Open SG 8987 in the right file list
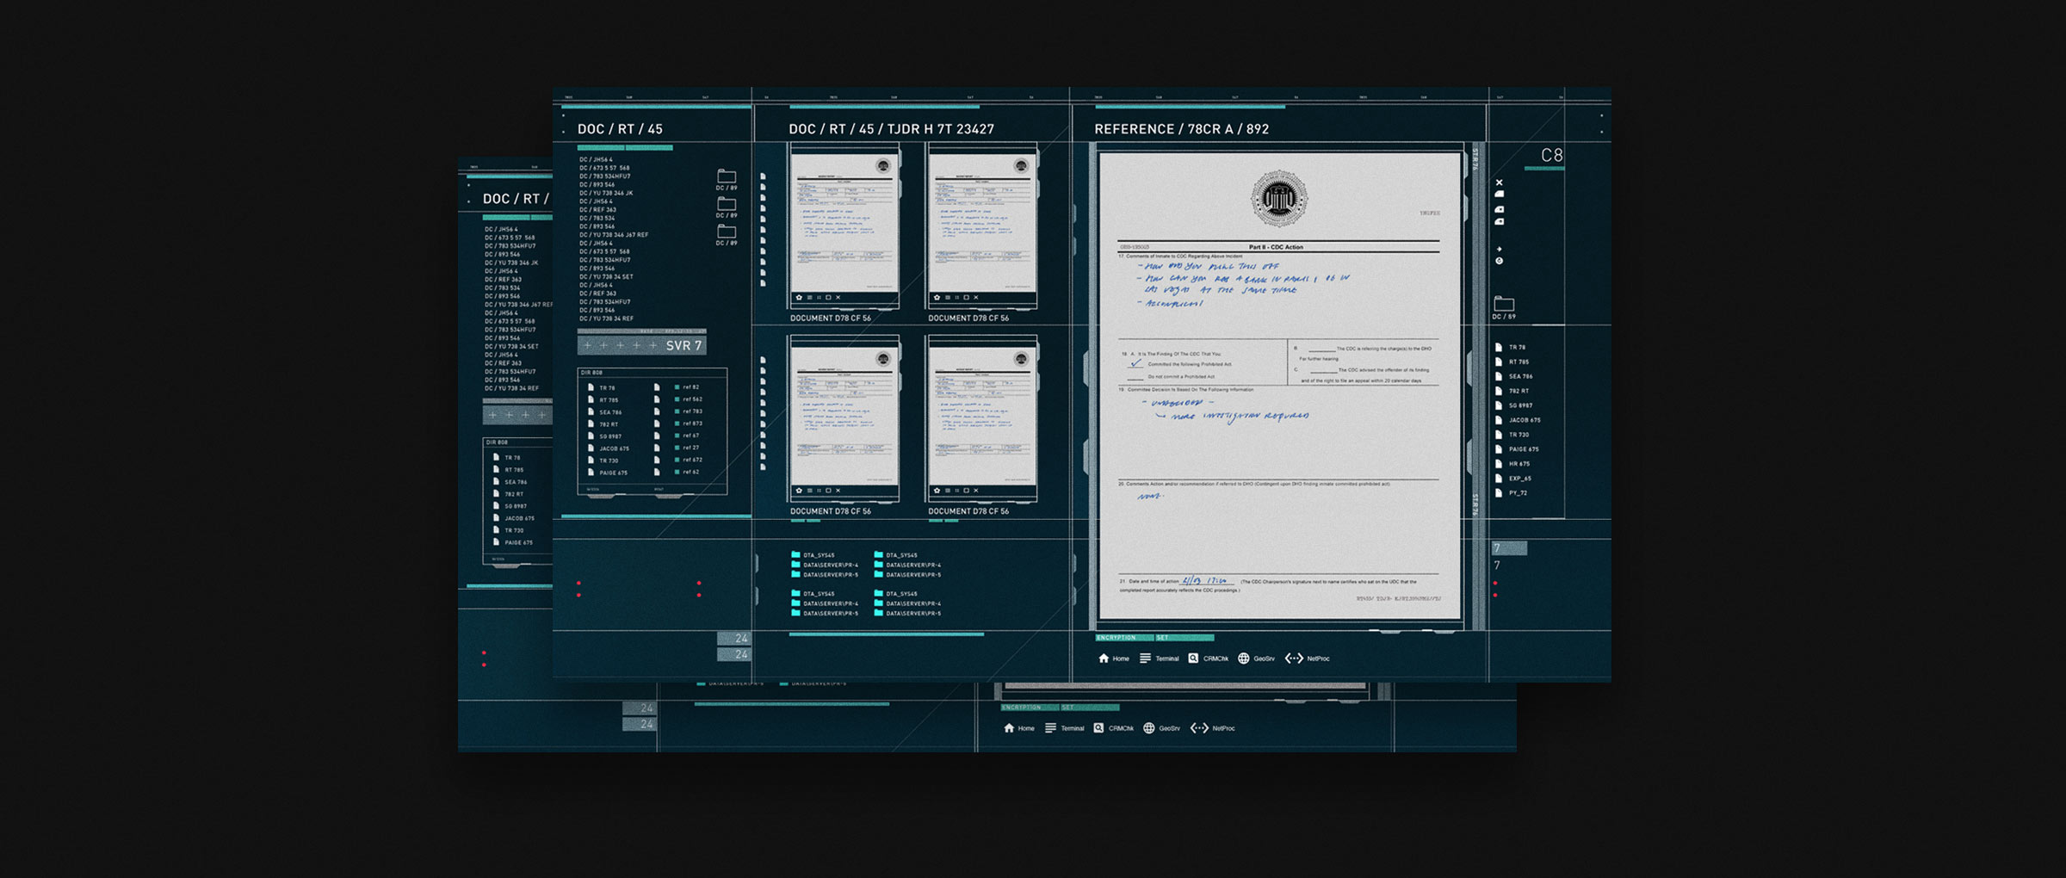The image size is (2066, 878). click(x=1513, y=405)
